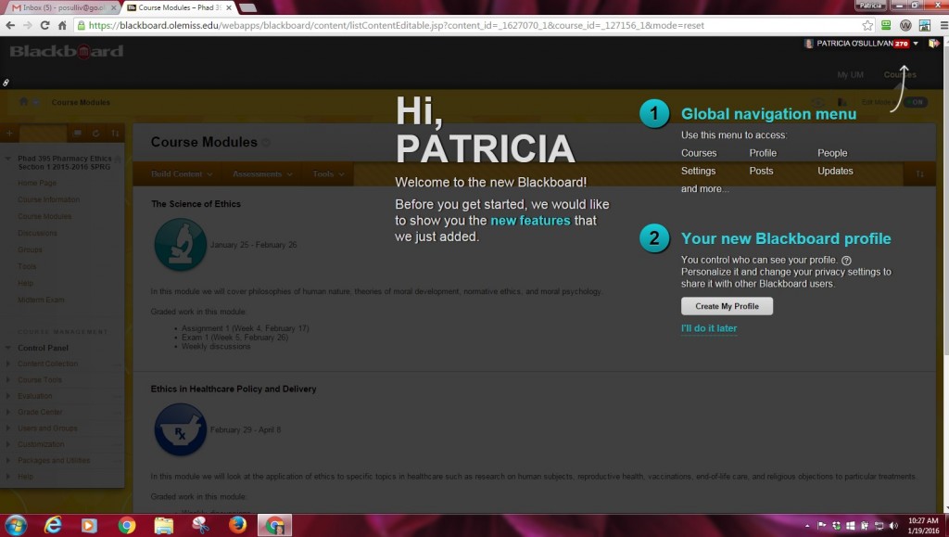Click the Ethics in Healthcare Policy and Delivery title
This screenshot has height=537, width=949.
234,389
